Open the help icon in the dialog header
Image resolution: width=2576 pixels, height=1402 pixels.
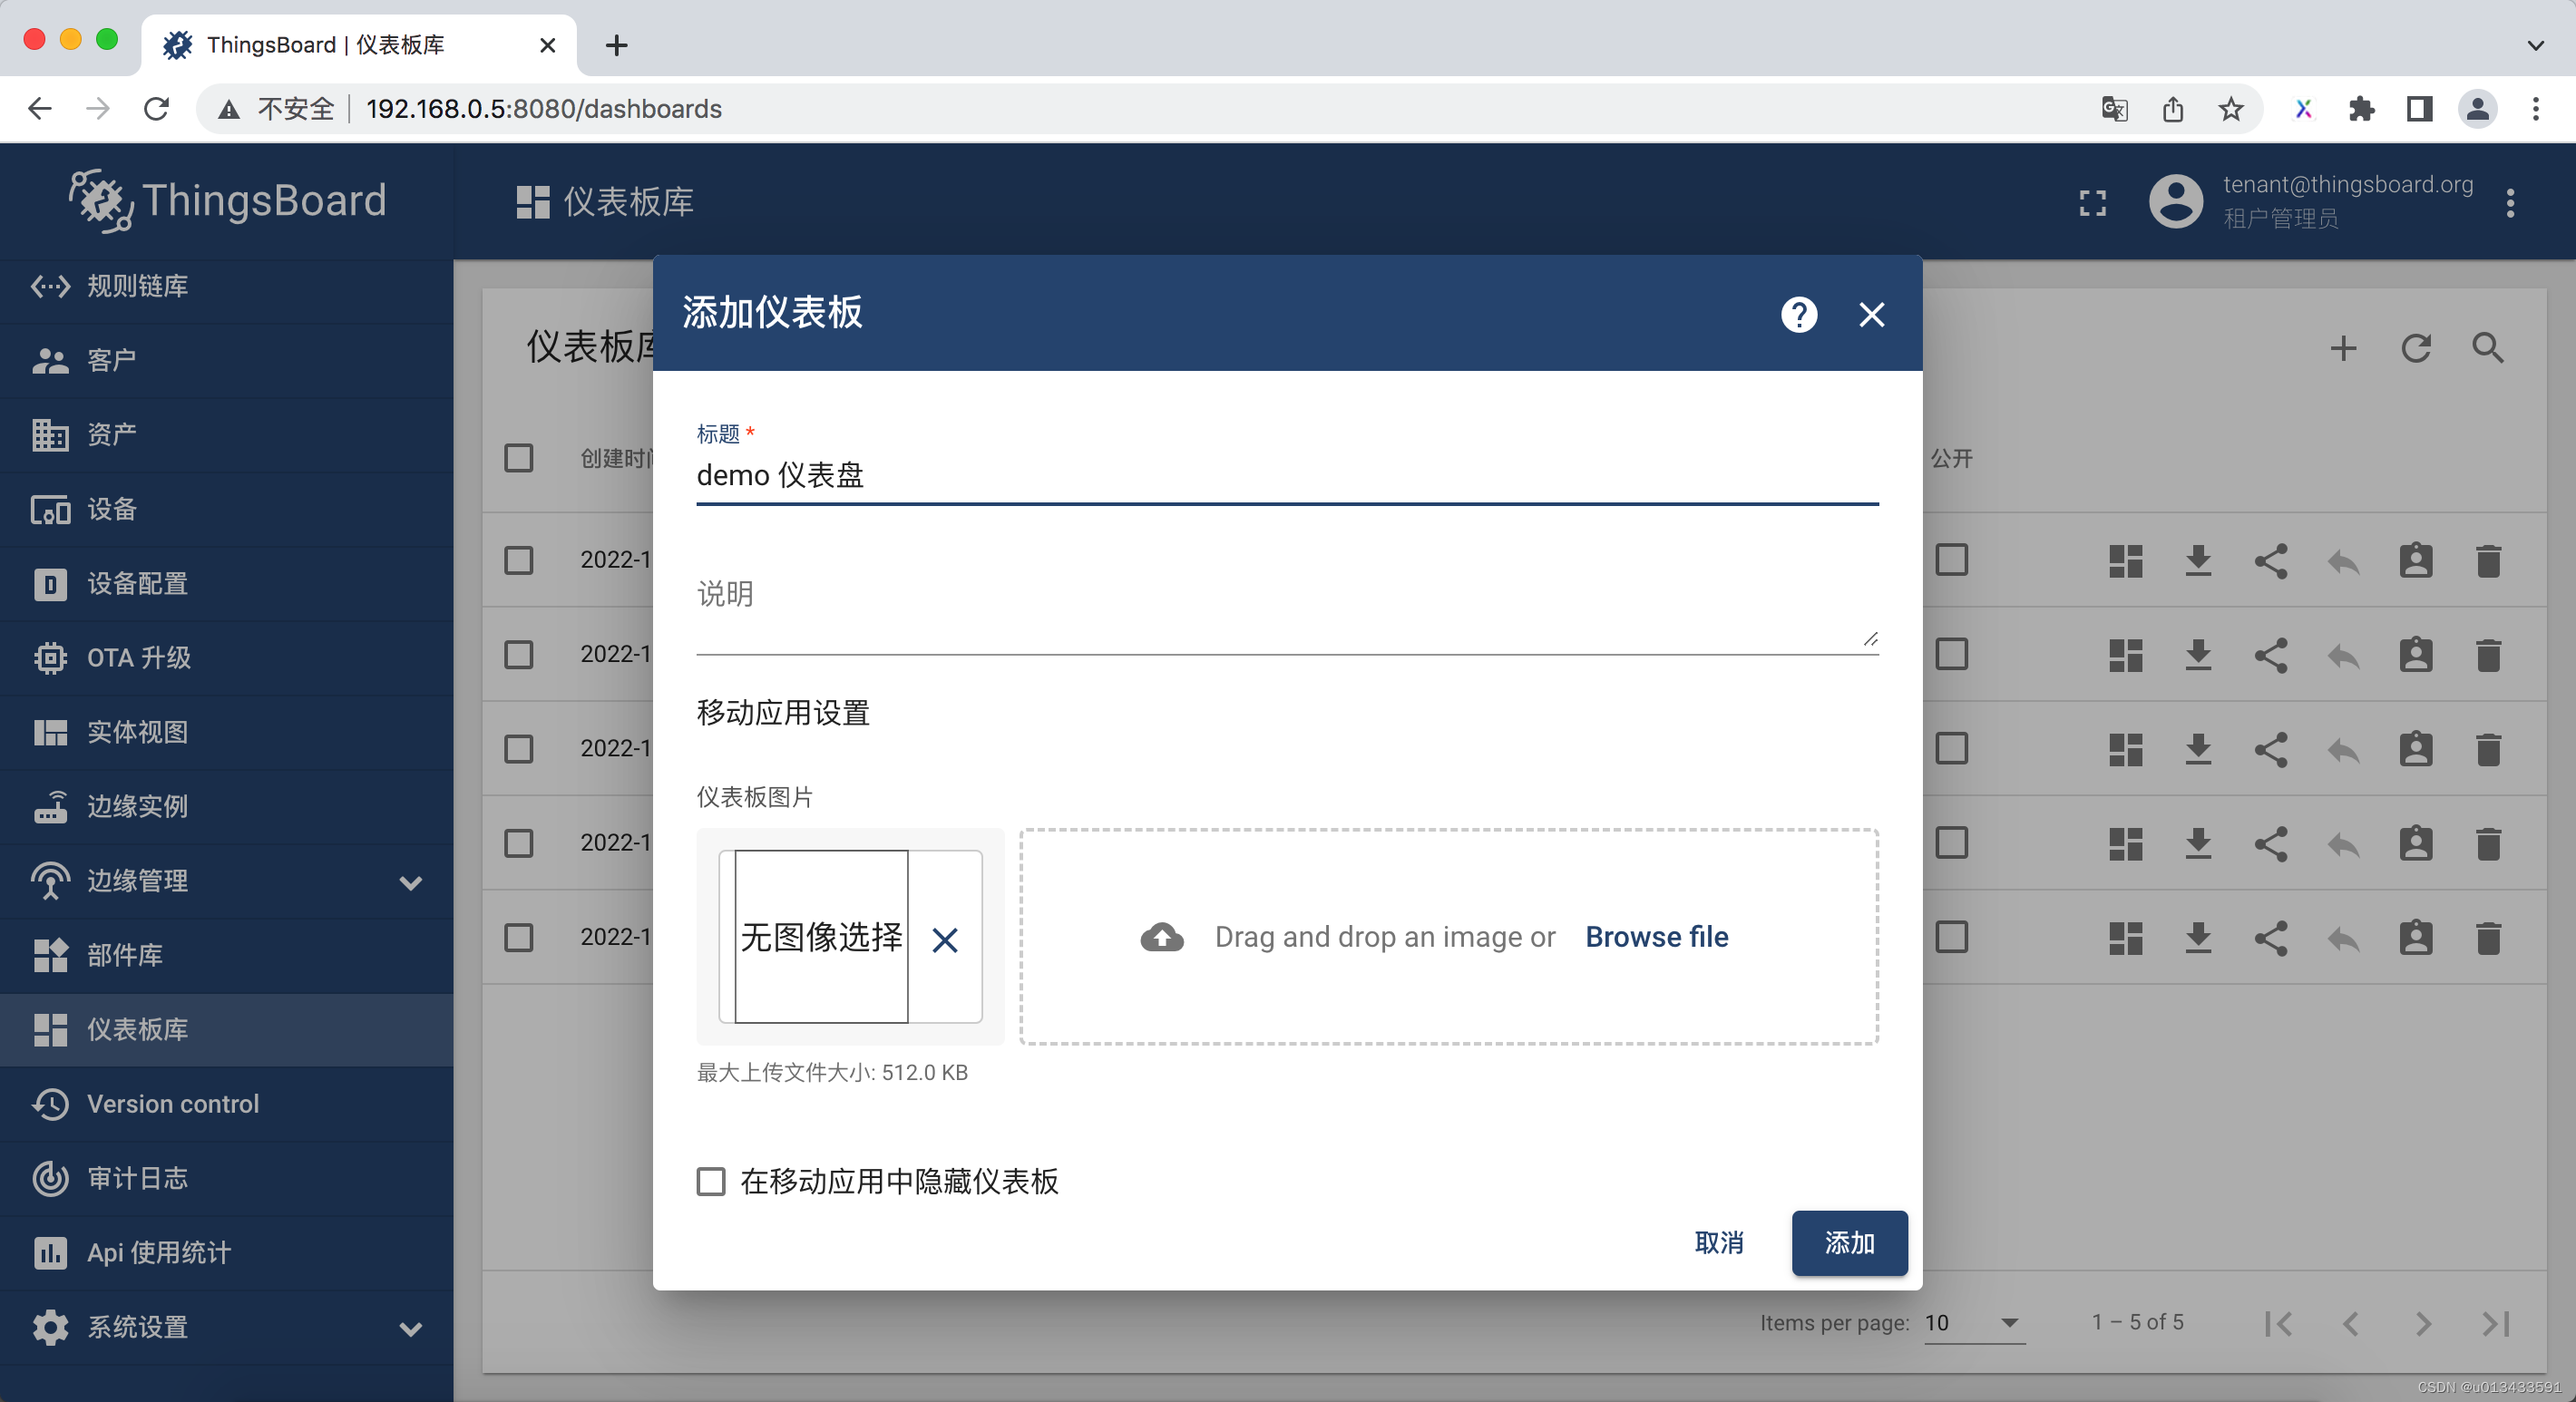[x=1798, y=315]
